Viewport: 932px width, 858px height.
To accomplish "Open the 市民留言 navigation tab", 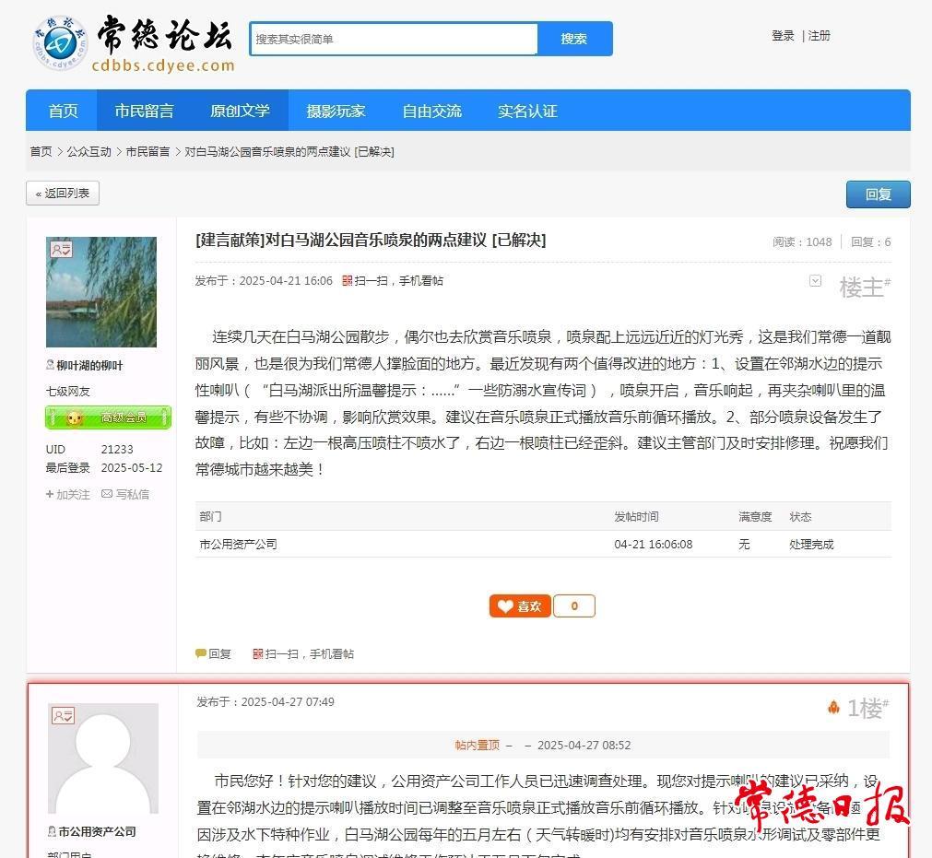I will pyautogui.click(x=144, y=111).
